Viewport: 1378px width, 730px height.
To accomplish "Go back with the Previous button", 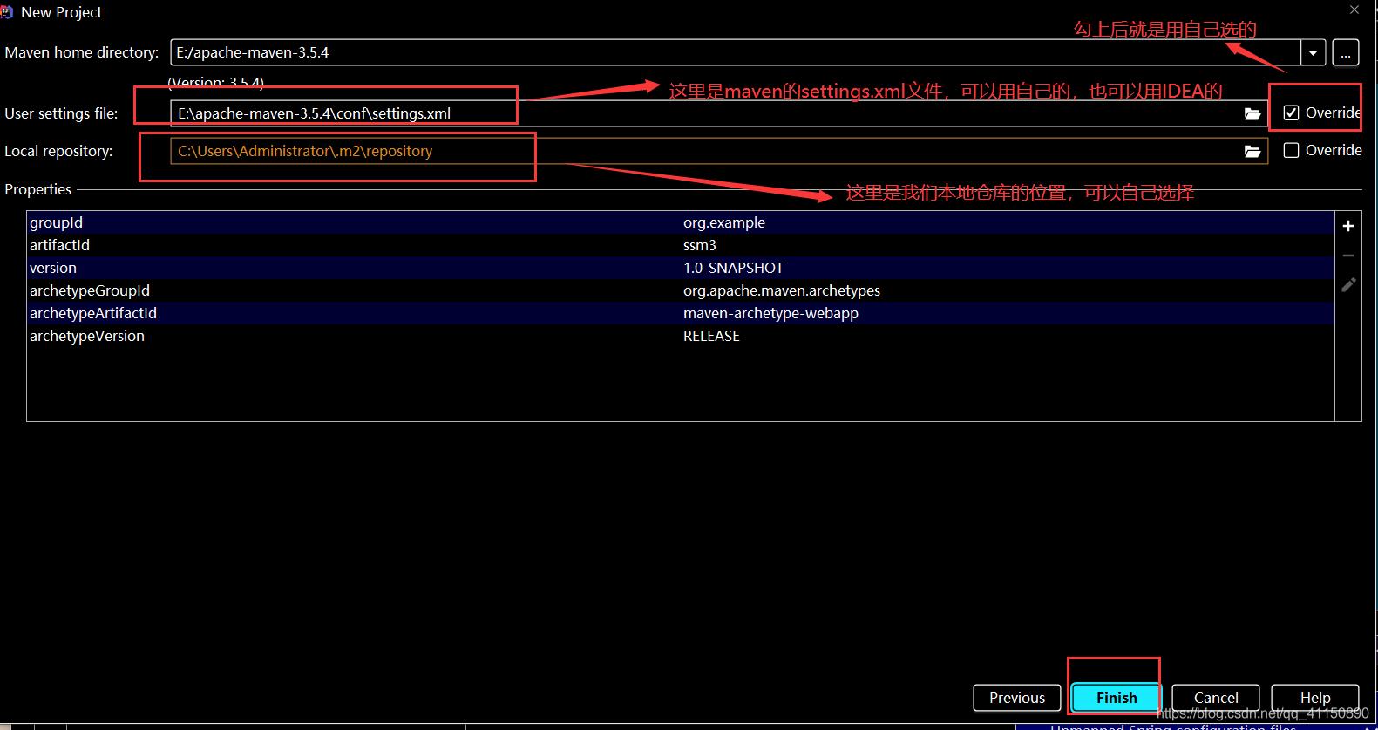I will pos(1016,698).
